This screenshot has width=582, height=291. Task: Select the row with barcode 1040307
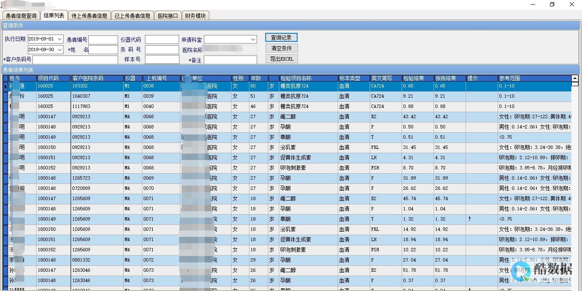click(287, 96)
